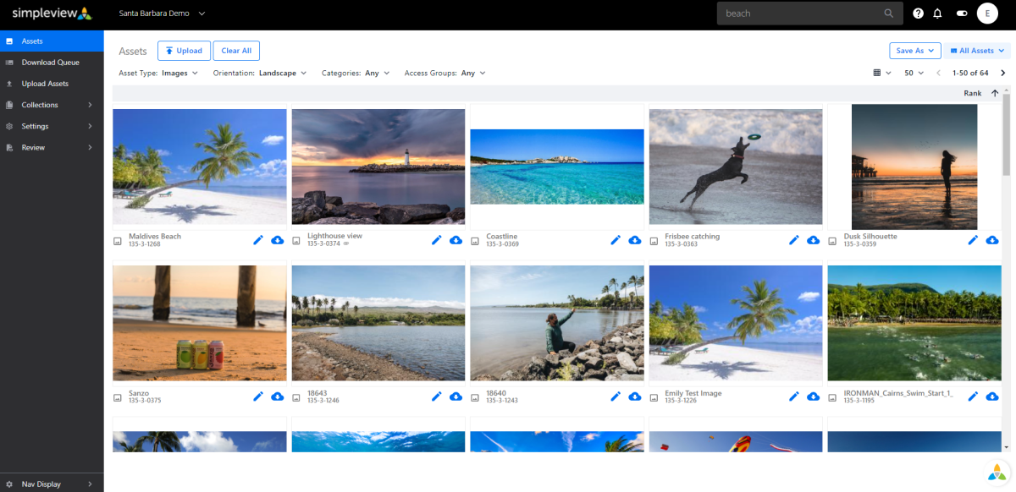Download the Maldives Beach asset via cloud icon
The image size is (1016, 492).
tap(277, 240)
